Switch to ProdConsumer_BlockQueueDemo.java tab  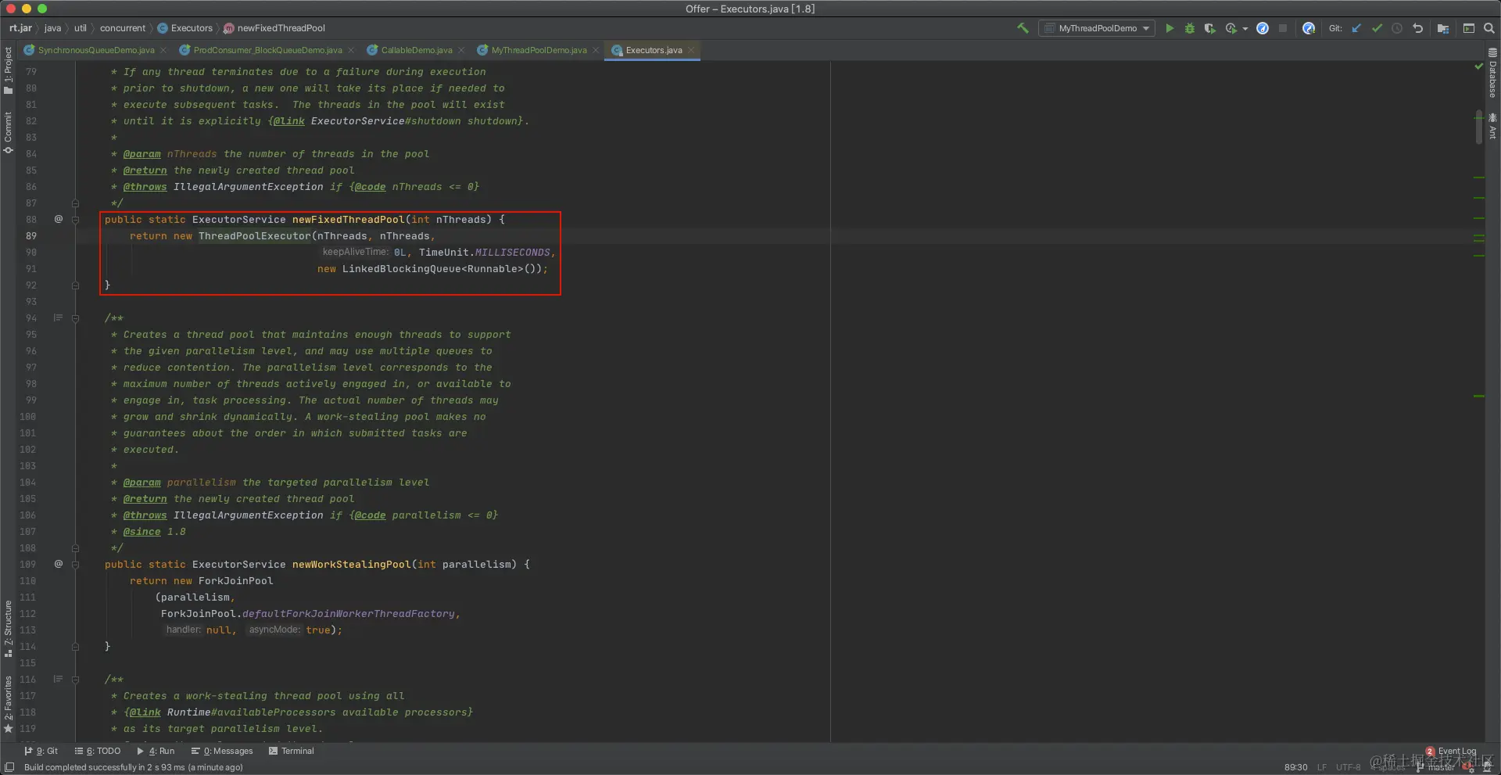(267, 50)
